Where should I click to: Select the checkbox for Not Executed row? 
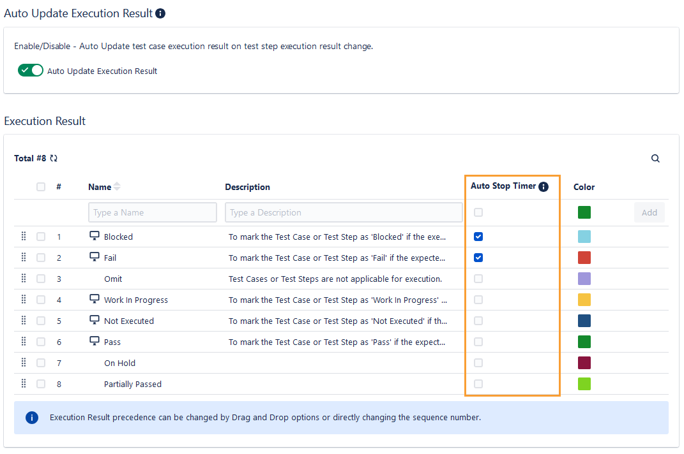click(41, 320)
